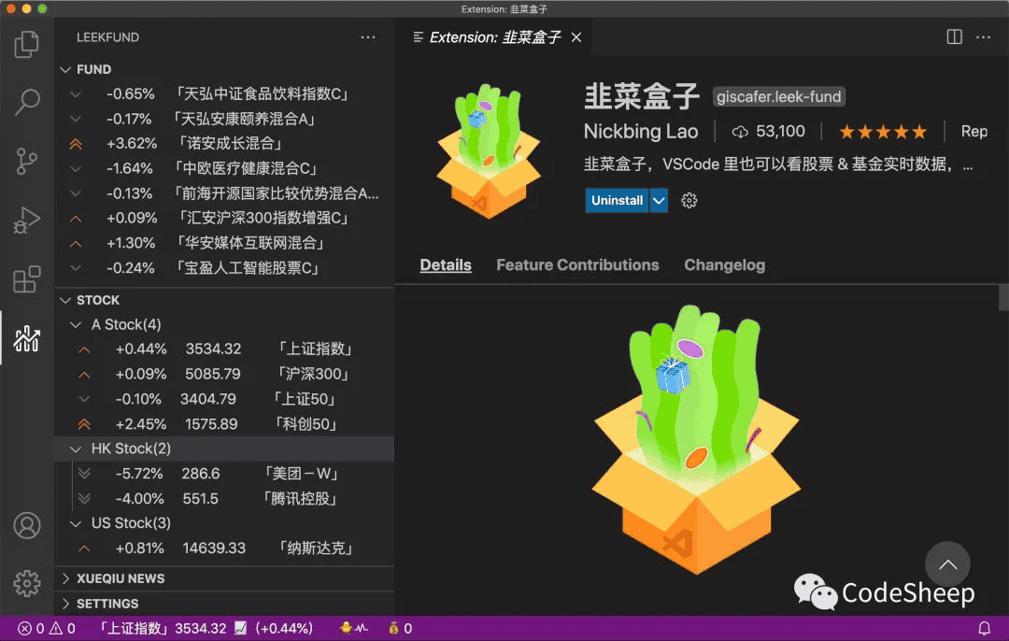Click the extension manage gear beside Uninstall
The width and height of the screenshot is (1009, 641).
click(689, 201)
